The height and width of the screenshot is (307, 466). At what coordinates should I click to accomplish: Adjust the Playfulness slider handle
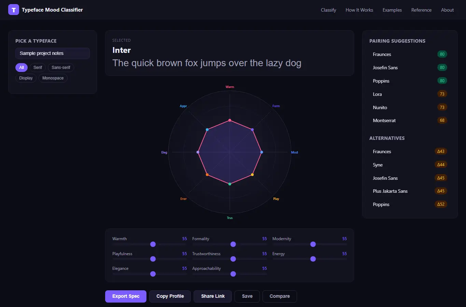(x=153, y=259)
